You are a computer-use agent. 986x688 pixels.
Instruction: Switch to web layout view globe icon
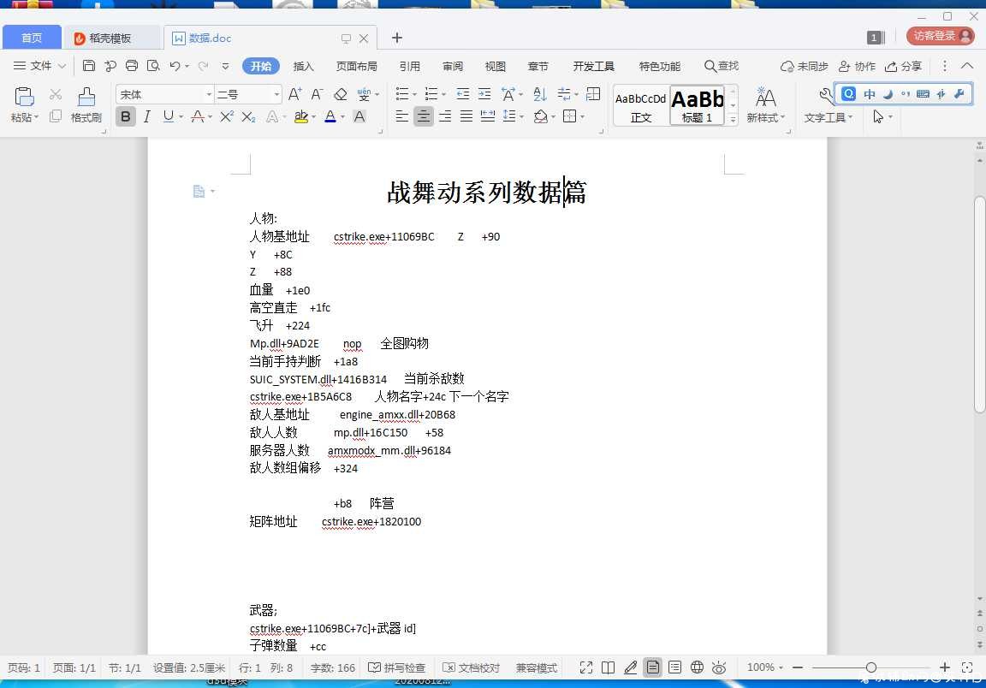pos(697,667)
